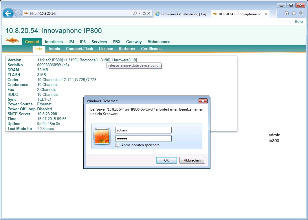Click the Uptime value 0d 0h 15m 8s
The height and width of the screenshot is (220, 308).
(x=49, y=124)
